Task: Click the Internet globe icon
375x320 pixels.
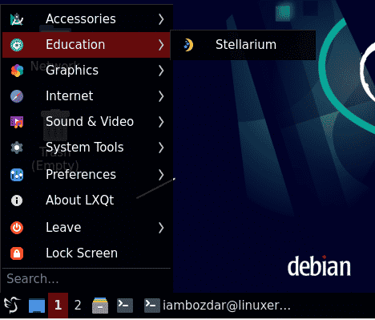Action: point(17,96)
